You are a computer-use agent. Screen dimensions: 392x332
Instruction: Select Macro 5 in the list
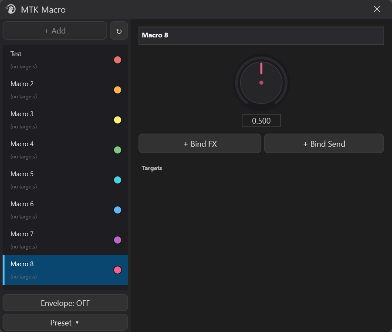(x=65, y=180)
